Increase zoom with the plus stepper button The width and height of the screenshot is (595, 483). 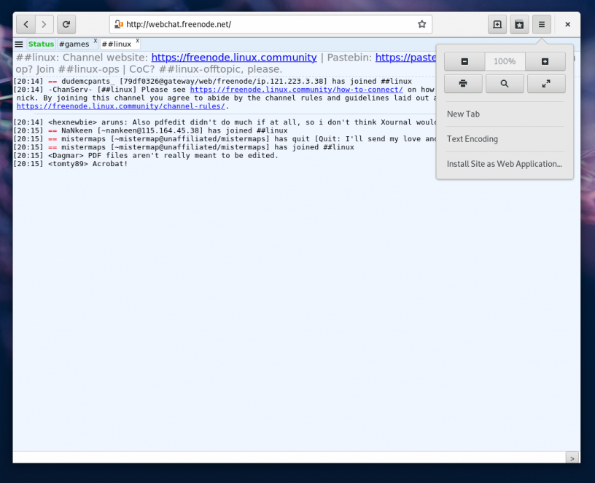[x=545, y=61]
